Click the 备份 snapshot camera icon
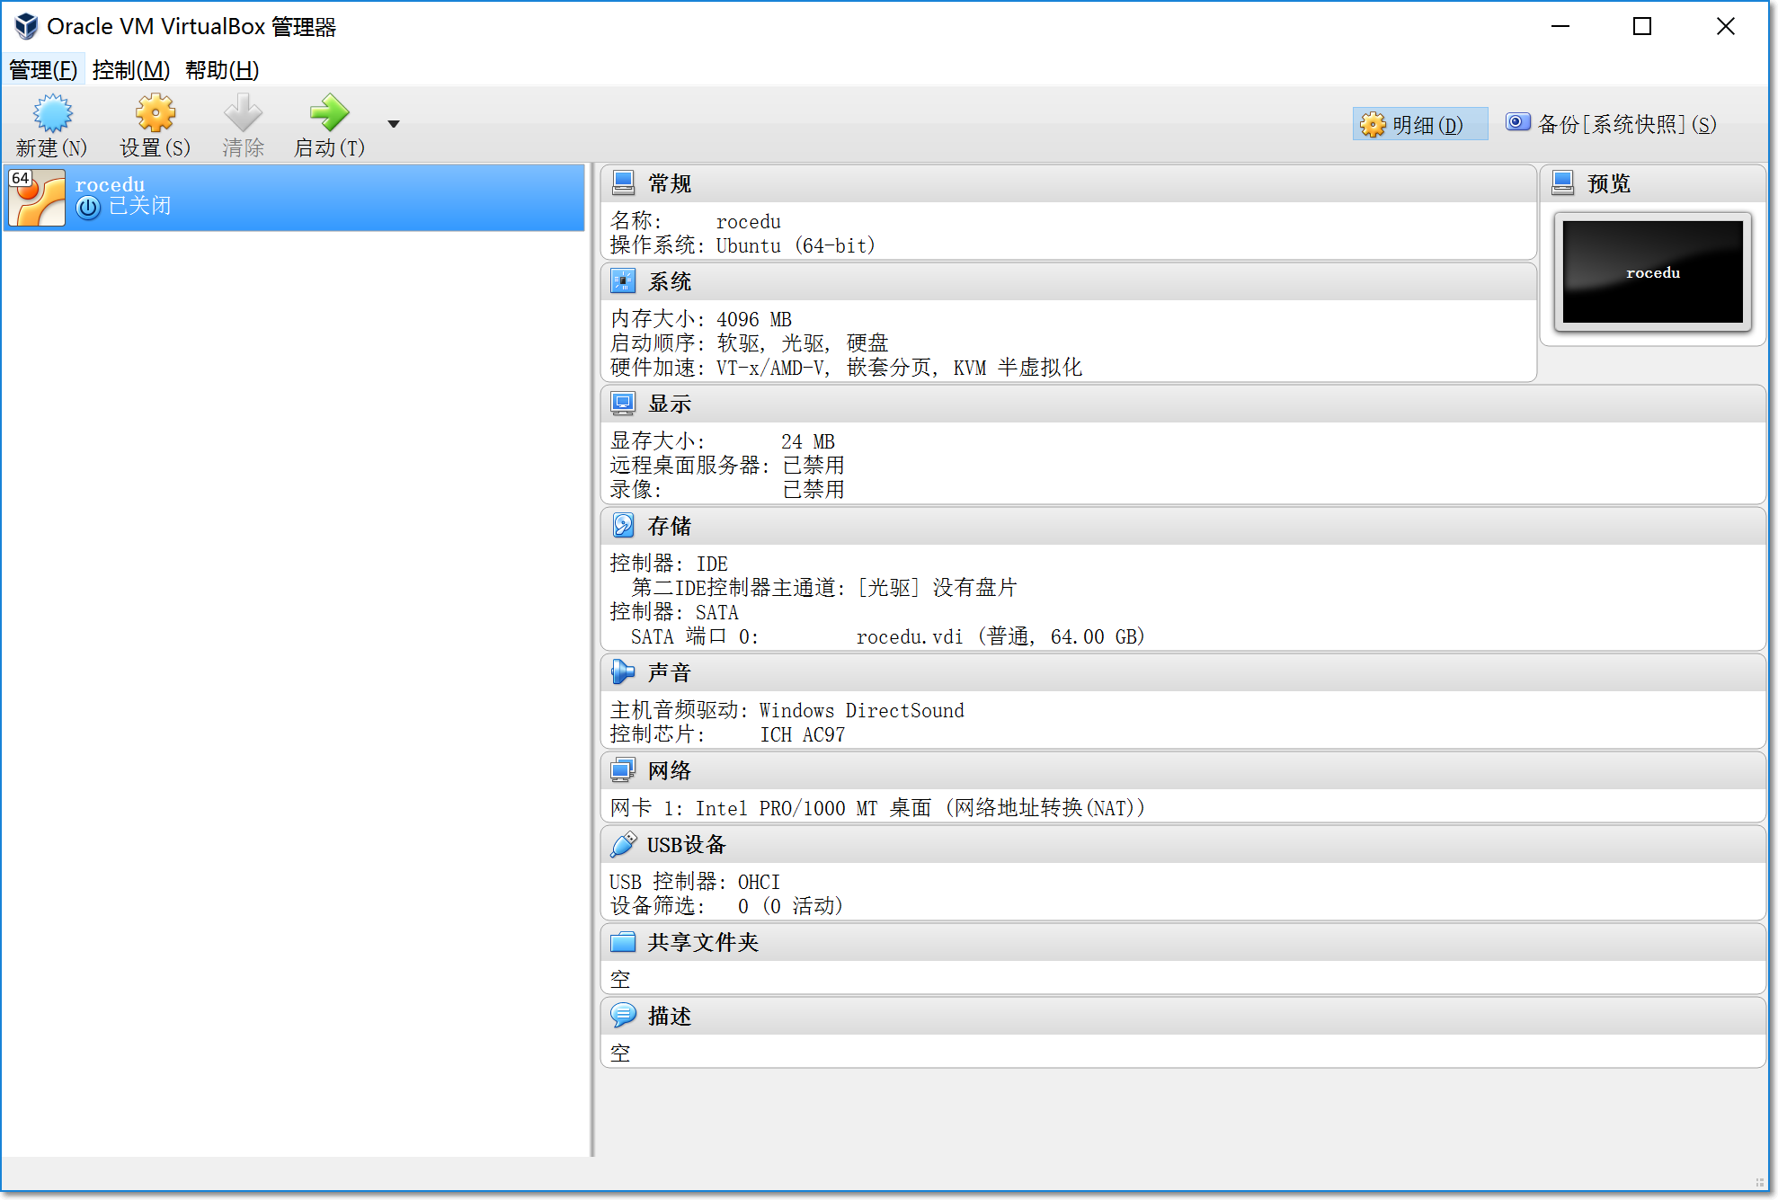This screenshot has width=1778, height=1200. (1518, 122)
